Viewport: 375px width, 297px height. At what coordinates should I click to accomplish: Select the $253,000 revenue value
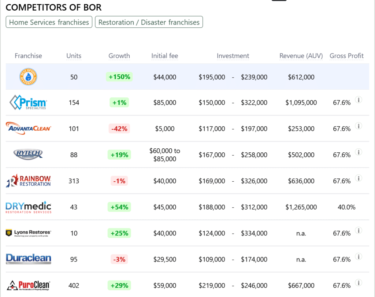(301, 129)
